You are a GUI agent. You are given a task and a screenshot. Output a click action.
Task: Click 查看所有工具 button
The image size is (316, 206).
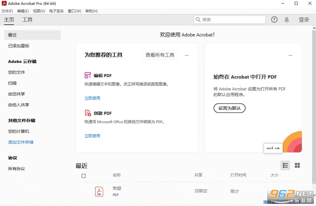pos(160,55)
